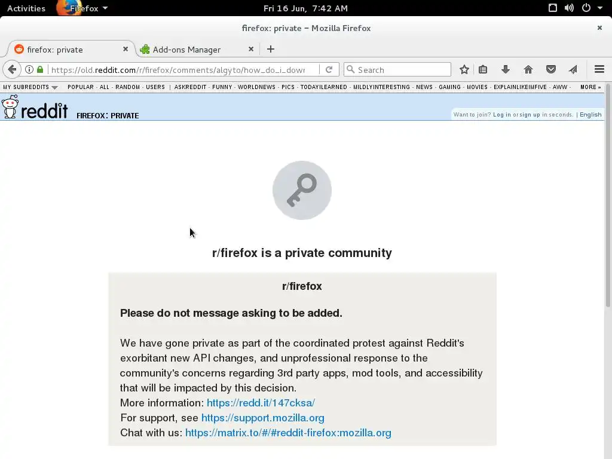Screen dimensions: 612x459
Task: Open the POPULAR subreddit link
Action: (81, 87)
